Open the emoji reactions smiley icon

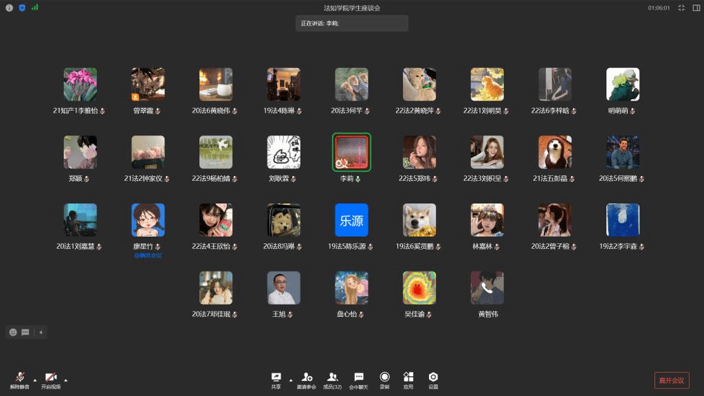pos(13,332)
